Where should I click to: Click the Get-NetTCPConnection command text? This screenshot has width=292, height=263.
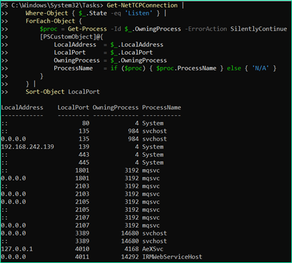click(x=142, y=5)
